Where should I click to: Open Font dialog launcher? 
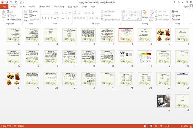click(71, 24)
